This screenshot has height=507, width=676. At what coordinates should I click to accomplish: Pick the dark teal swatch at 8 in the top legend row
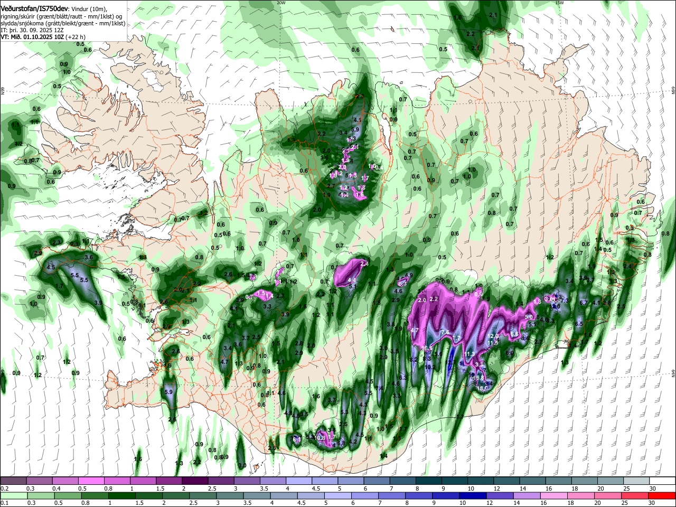tap(429, 481)
